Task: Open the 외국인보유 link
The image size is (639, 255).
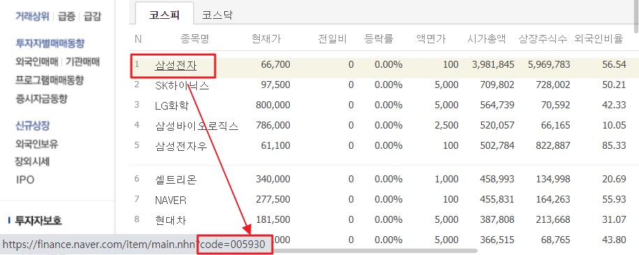Action: [36, 144]
